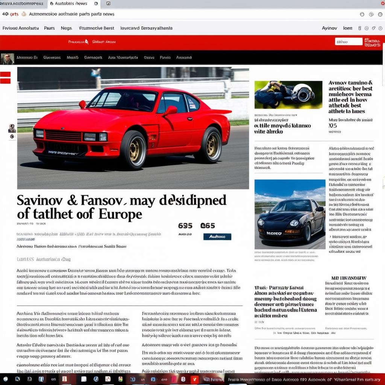This screenshot has width=385, height=385.
Task: Click the rightmost icon in the bookmarks bar
Action: [380, 28]
